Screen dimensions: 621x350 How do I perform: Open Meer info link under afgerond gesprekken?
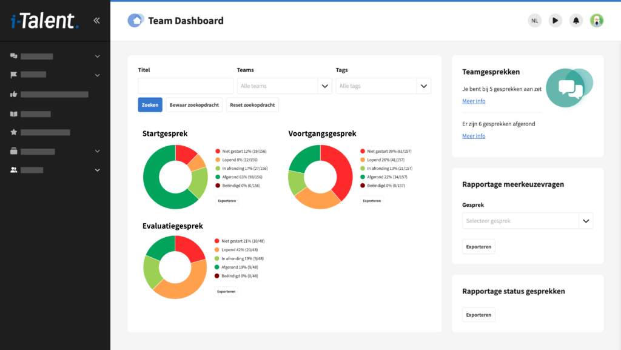point(474,136)
